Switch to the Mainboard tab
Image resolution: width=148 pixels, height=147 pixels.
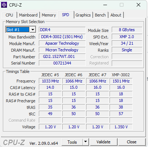pyautogui.click(x=28, y=15)
